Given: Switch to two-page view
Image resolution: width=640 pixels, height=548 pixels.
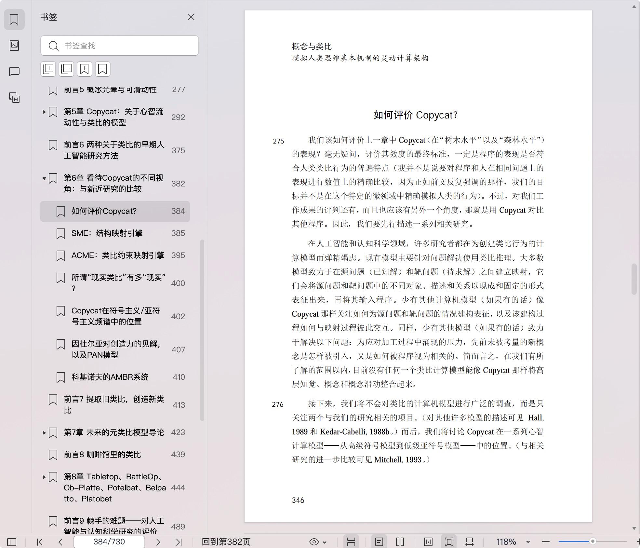Looking at the screenshot, I should 400,542.
